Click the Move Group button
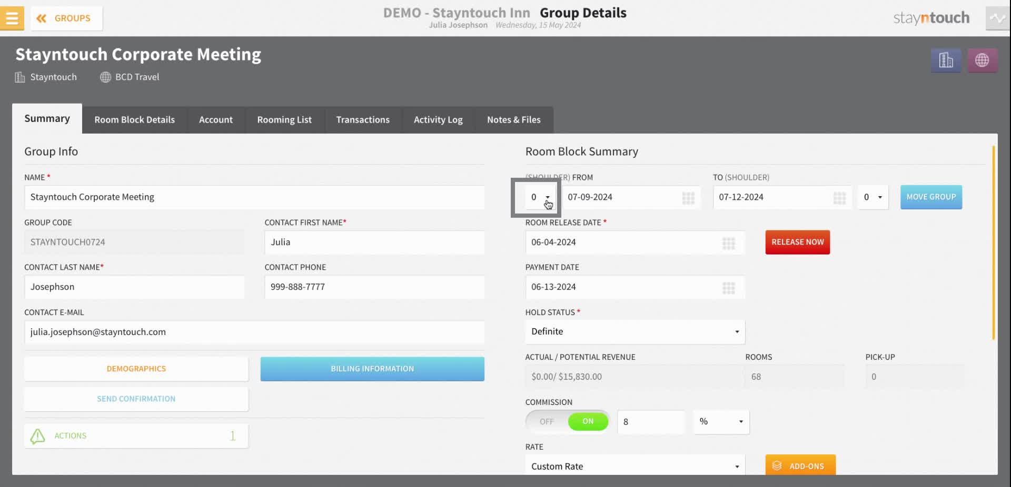1011x487 pixels. pos(931,197)
